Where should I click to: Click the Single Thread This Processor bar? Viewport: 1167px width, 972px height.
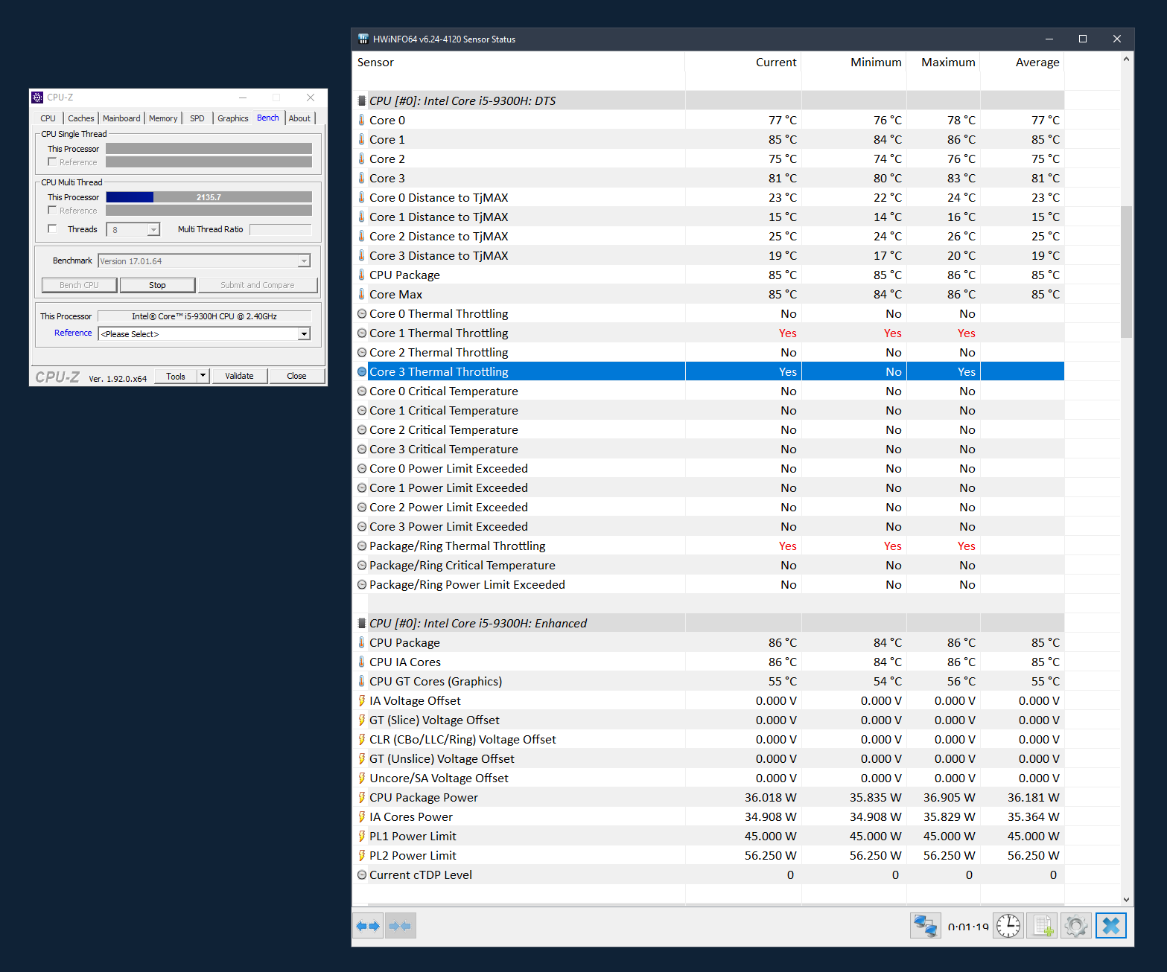pos(209,149)
